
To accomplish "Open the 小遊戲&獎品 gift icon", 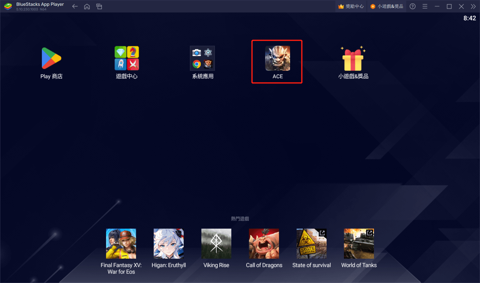I will click(x=353, y=58).
